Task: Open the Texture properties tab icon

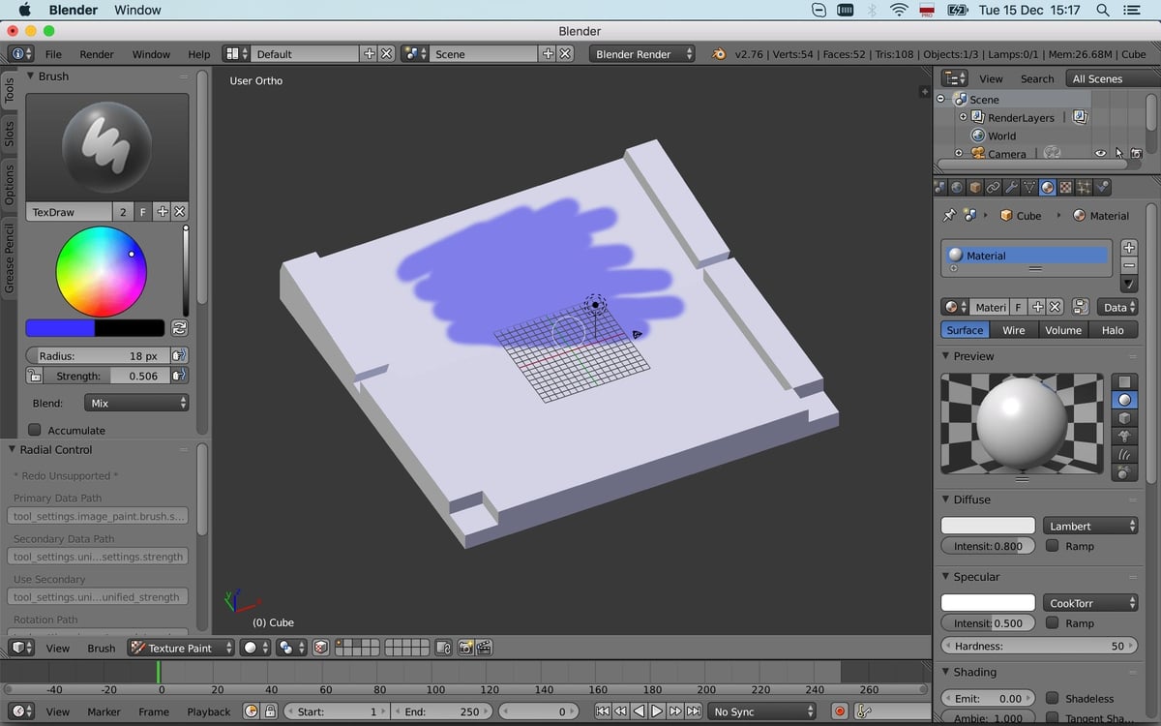Action: coord(1065,188)
